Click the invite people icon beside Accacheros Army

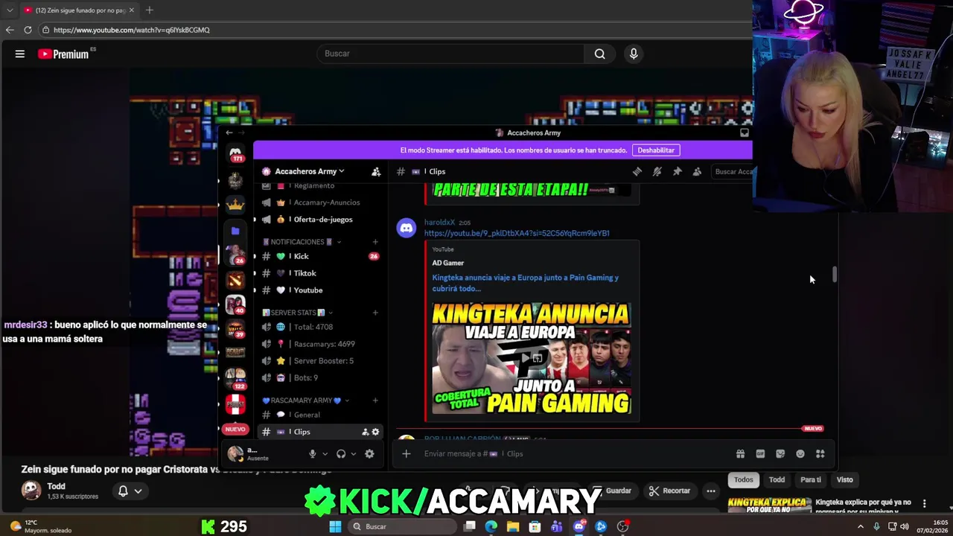[376, 171]
